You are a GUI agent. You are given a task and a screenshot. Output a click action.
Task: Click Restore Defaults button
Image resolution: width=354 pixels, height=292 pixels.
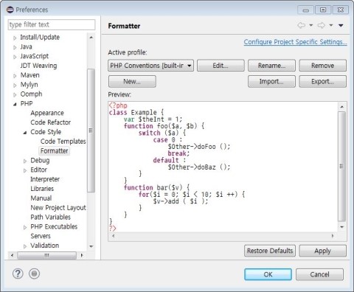click(270, 251)
